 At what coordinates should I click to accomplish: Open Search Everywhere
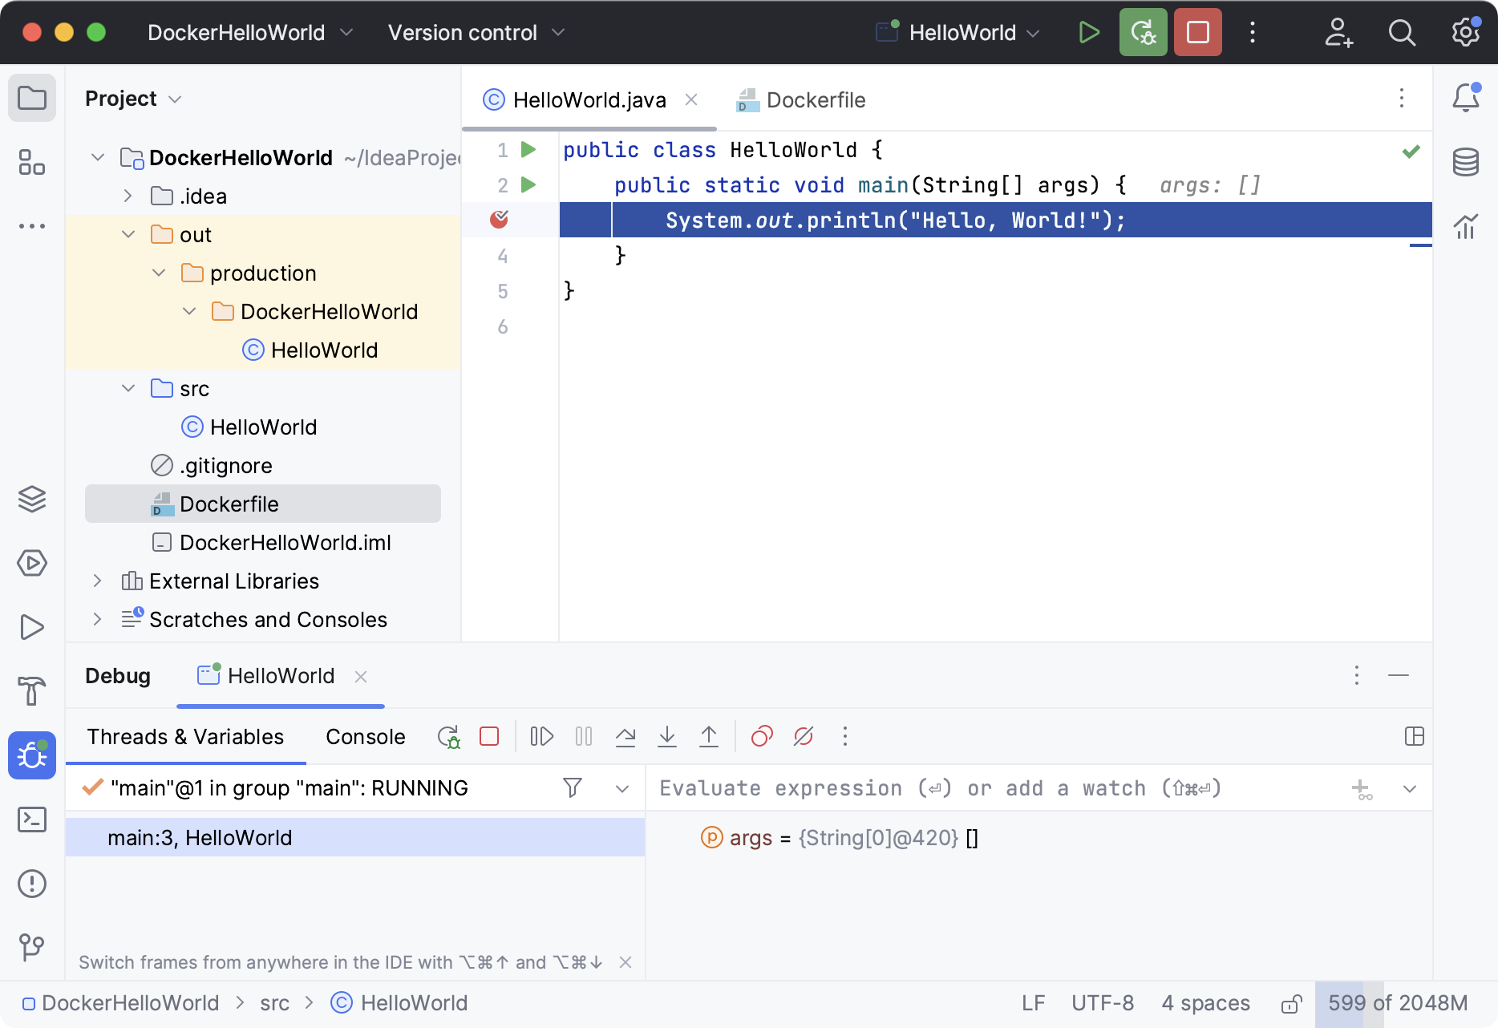point(1402,32)
